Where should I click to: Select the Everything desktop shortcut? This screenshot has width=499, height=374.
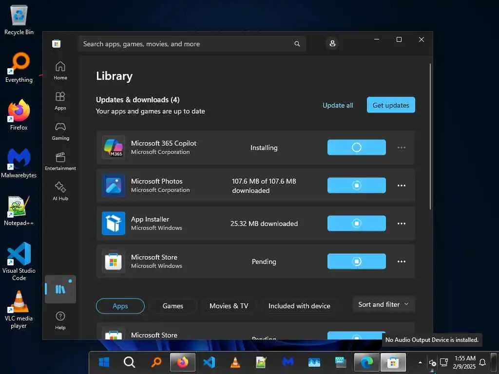(19, 67)
